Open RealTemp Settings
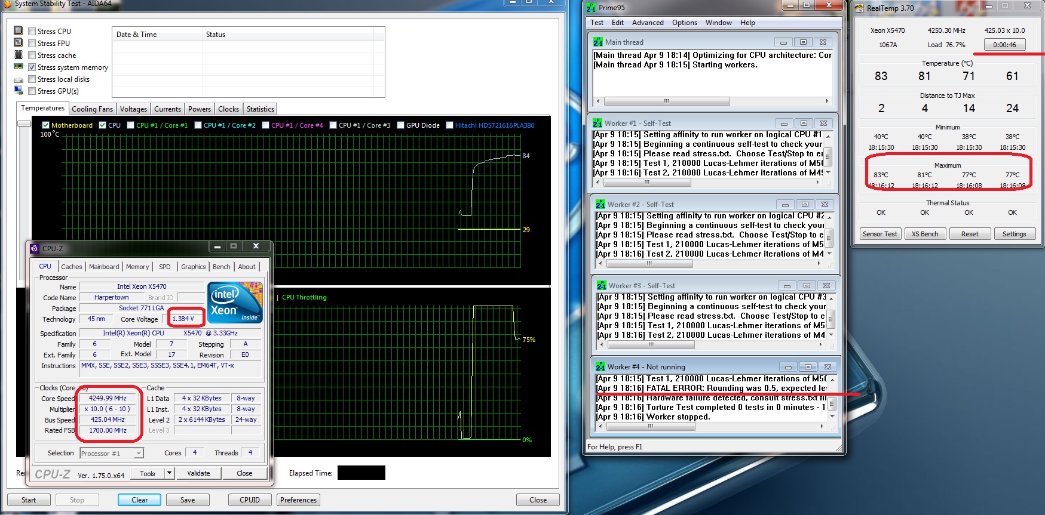This screenshot has width=1045, height=515. (1014, 234)
